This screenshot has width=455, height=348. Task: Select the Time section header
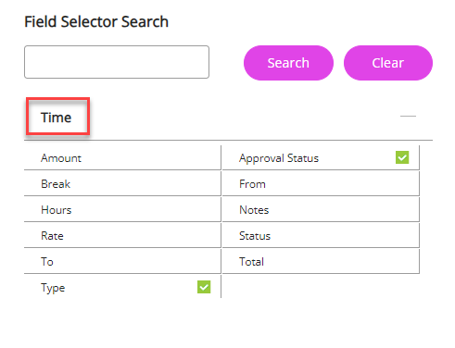57,118
